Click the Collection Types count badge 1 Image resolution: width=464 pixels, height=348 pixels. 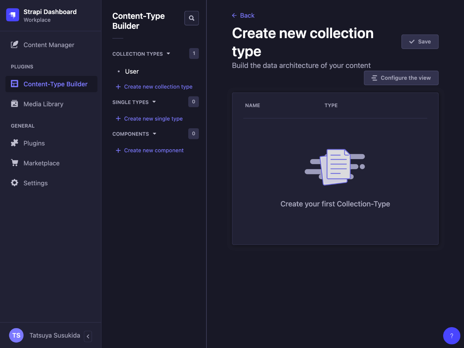194,53
